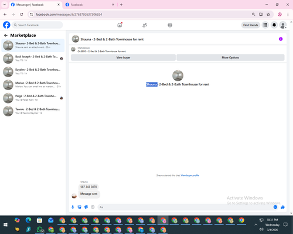The height and width of the screenshot is (234, 293).
Task: Click the listing thumbnail in chat center
Action: coord(178,75)
